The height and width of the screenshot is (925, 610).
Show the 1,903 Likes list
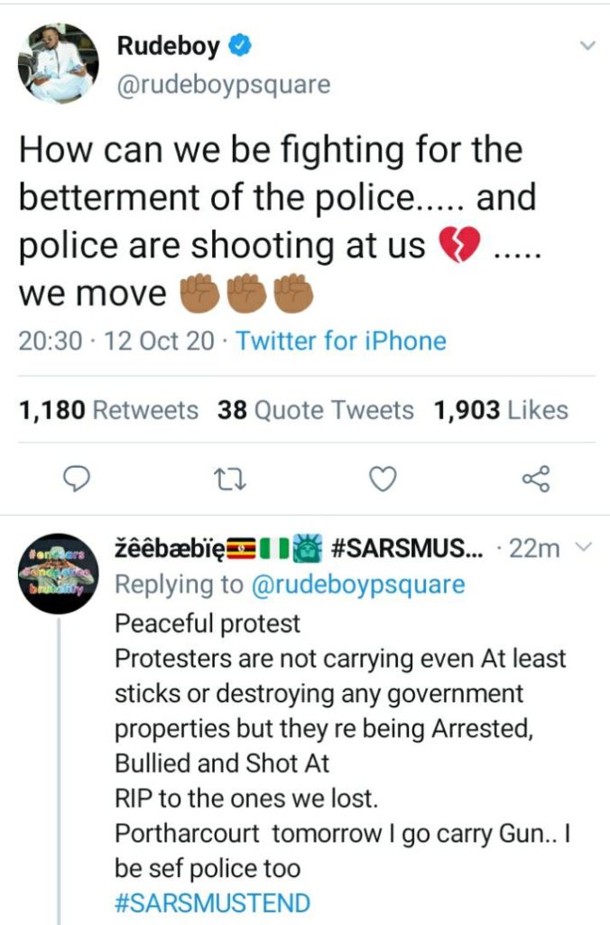[x=501, y=411]
